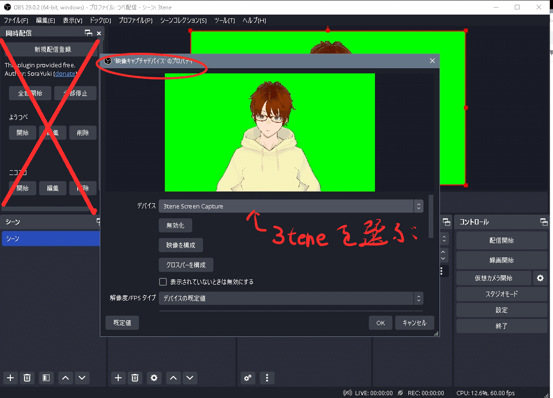
Task: Click REC: 00:00:00 status indicator
Action: coord(421,393)
